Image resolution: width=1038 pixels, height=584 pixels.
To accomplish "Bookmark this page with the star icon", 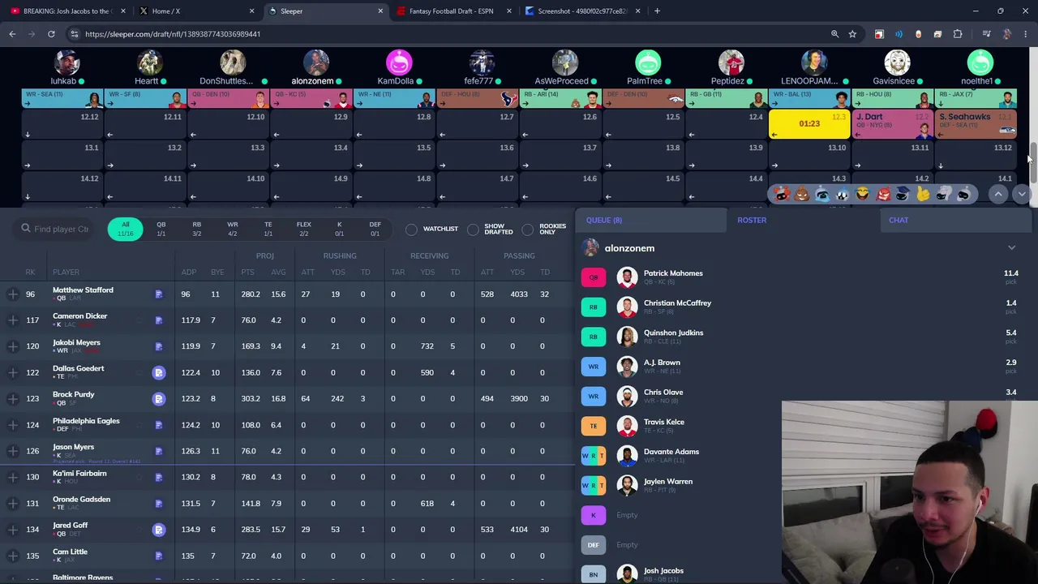I will pyautogui.click(x=852, y=34).
